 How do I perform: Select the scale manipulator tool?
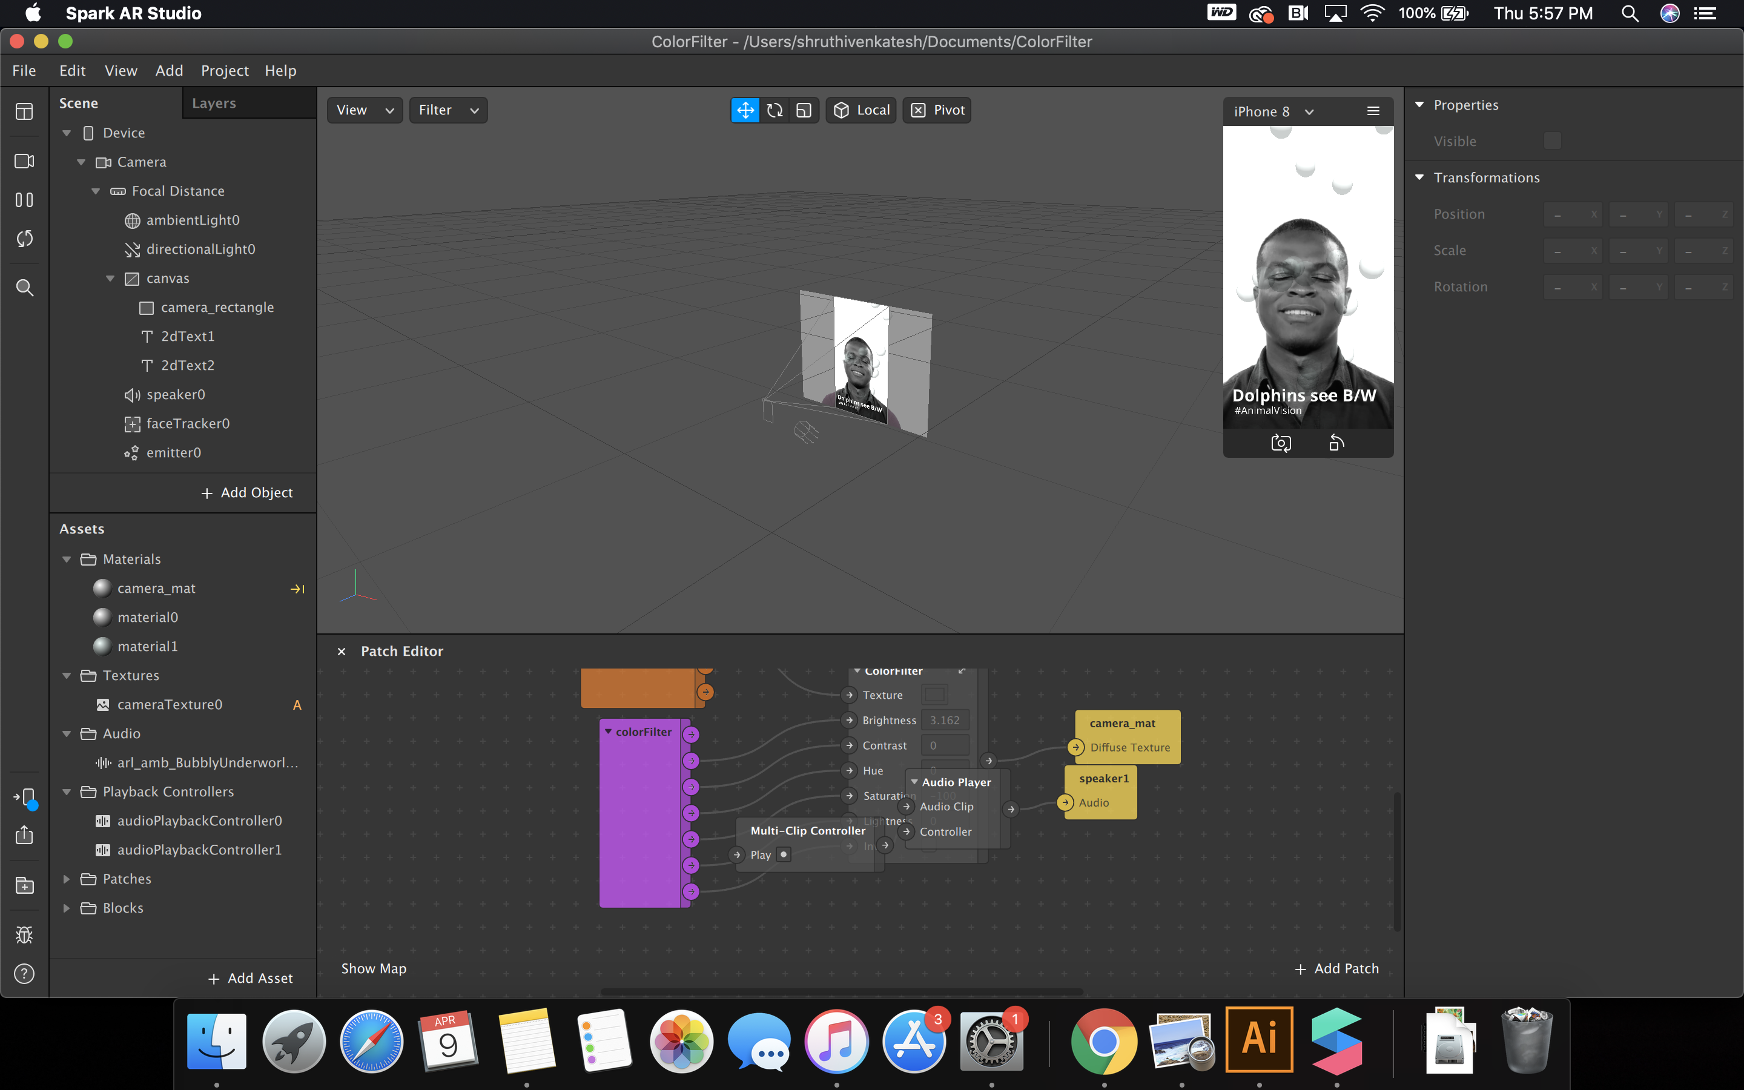[x=804, y=110]
